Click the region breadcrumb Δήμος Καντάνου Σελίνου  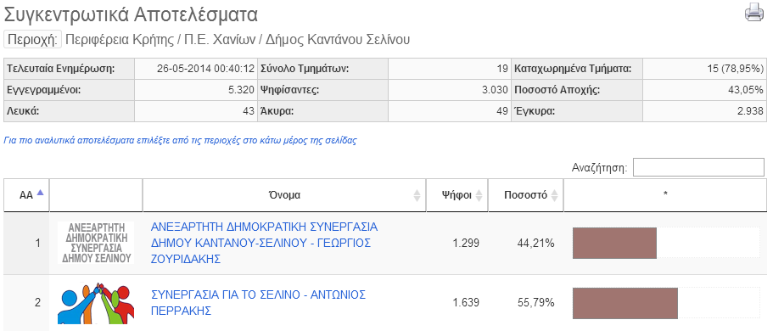(338, 39)
